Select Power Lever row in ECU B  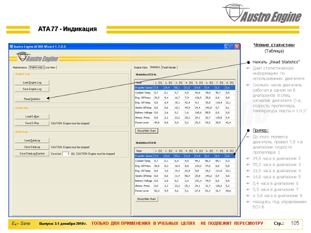pyautogui.click(x=185, y=191)
